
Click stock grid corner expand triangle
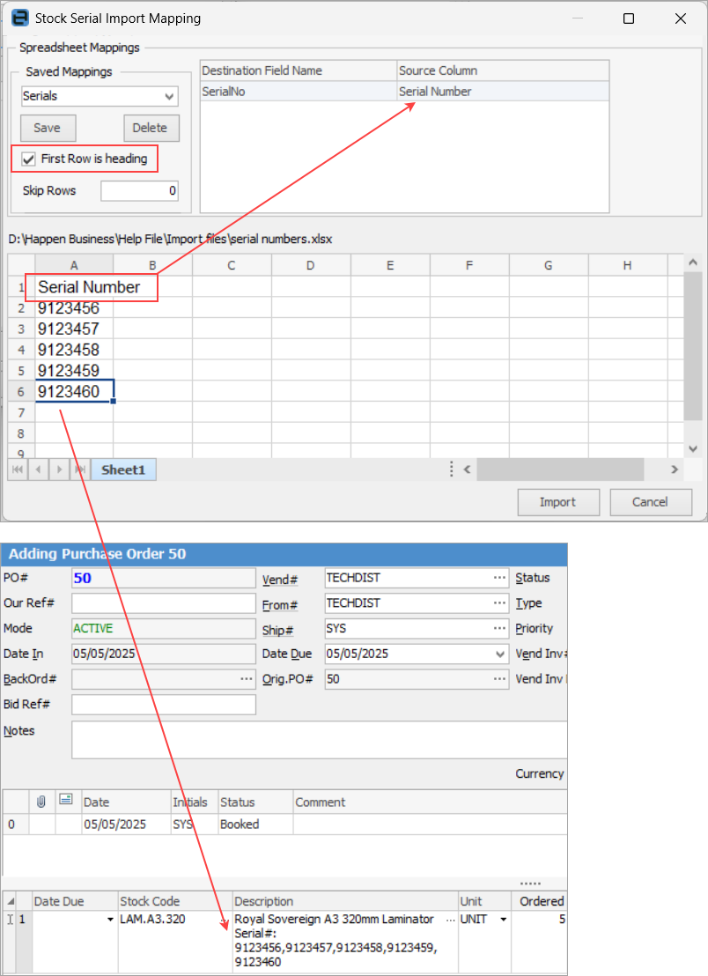pos(11,901)
